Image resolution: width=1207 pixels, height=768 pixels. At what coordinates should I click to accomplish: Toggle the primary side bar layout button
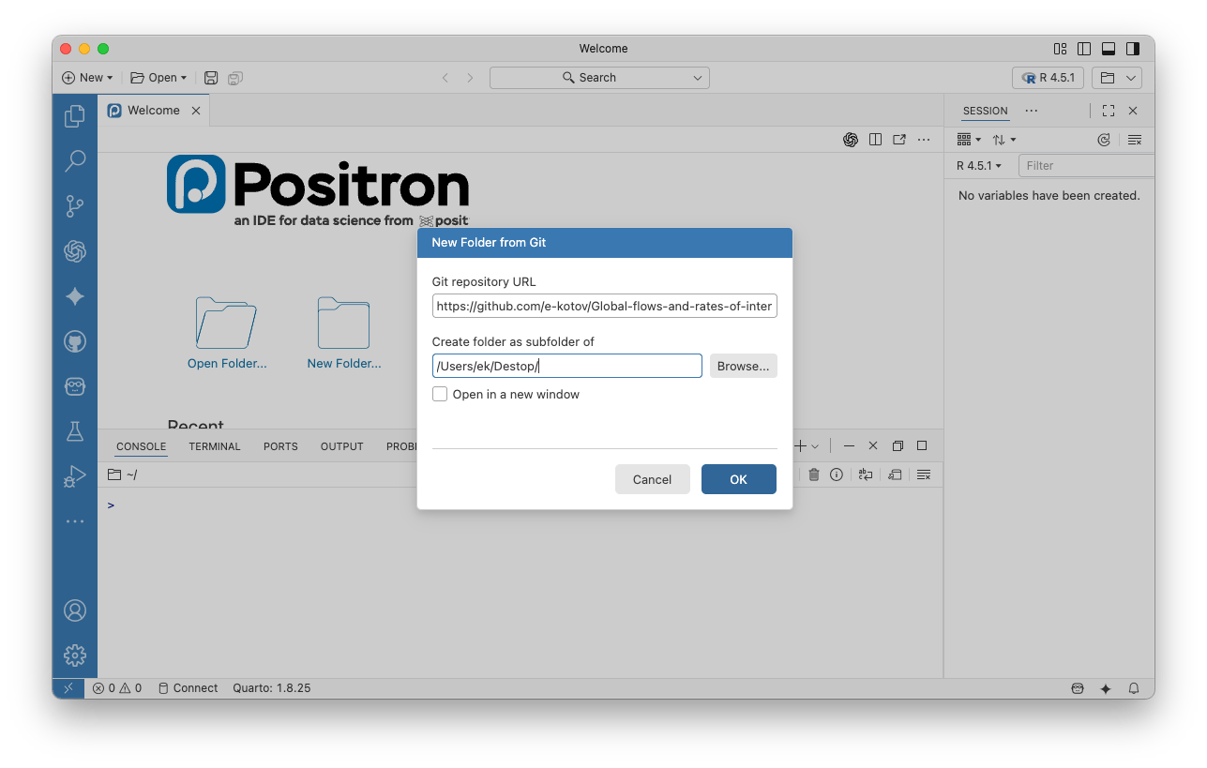(1084, 49)
